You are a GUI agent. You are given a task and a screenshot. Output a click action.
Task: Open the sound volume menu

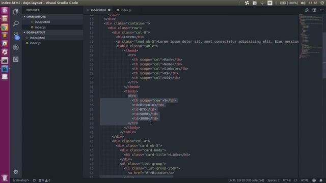pyautogui.click(x=303, y=3)
